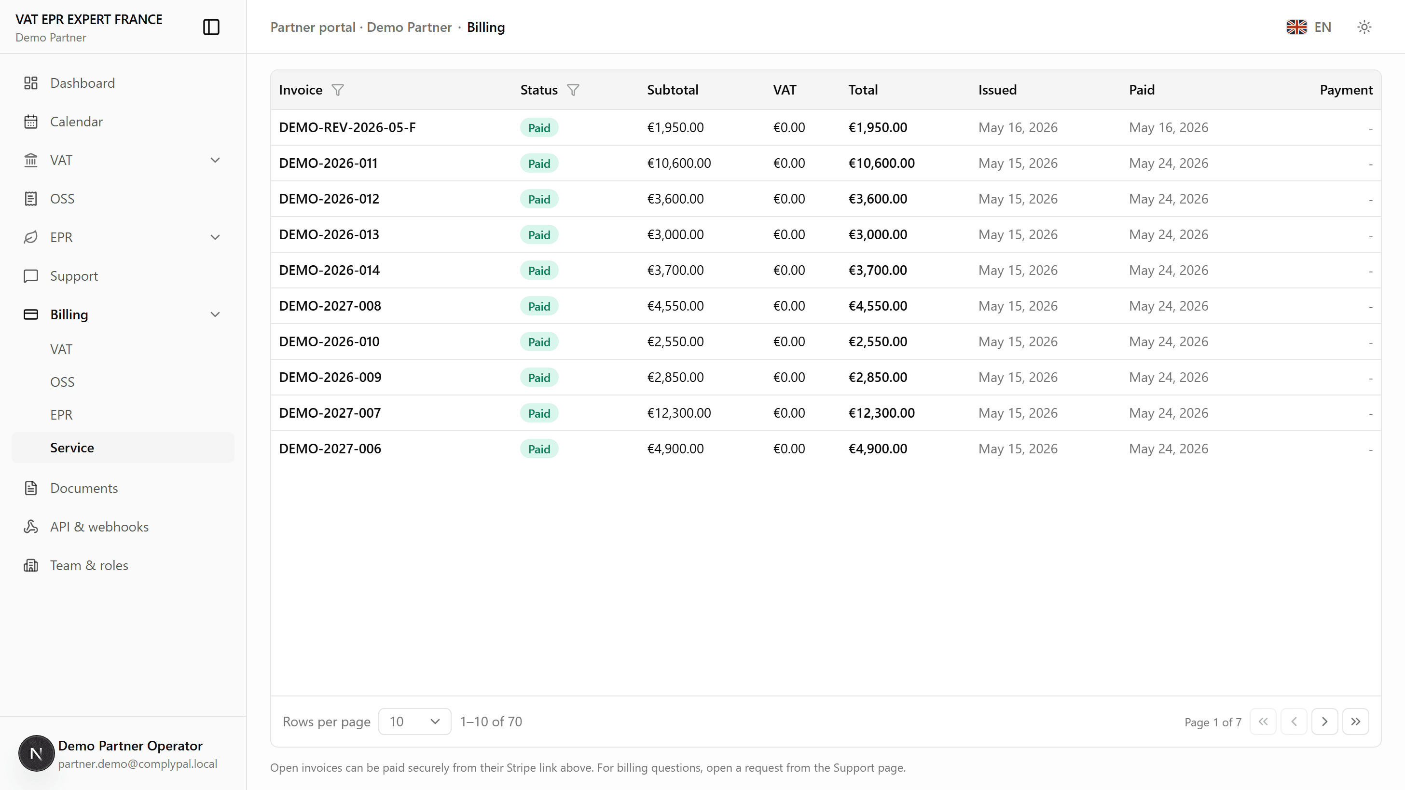This screenshot has width=1405, height=790.
Task: Click the Paid badge for DEMO-2026-013
Action: 539,235
